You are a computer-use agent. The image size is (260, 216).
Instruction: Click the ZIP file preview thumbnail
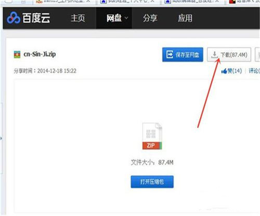152,136
